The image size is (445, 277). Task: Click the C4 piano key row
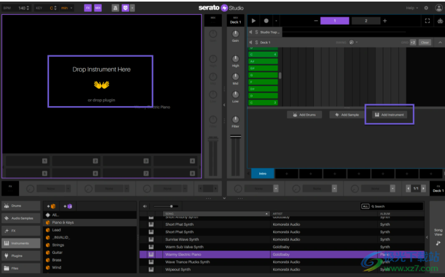(263, 54)
